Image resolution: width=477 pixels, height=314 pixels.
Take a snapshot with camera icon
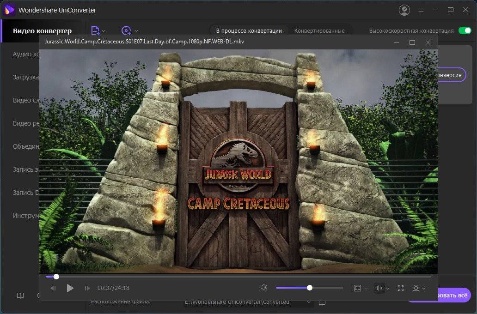[x=416, y=288]
